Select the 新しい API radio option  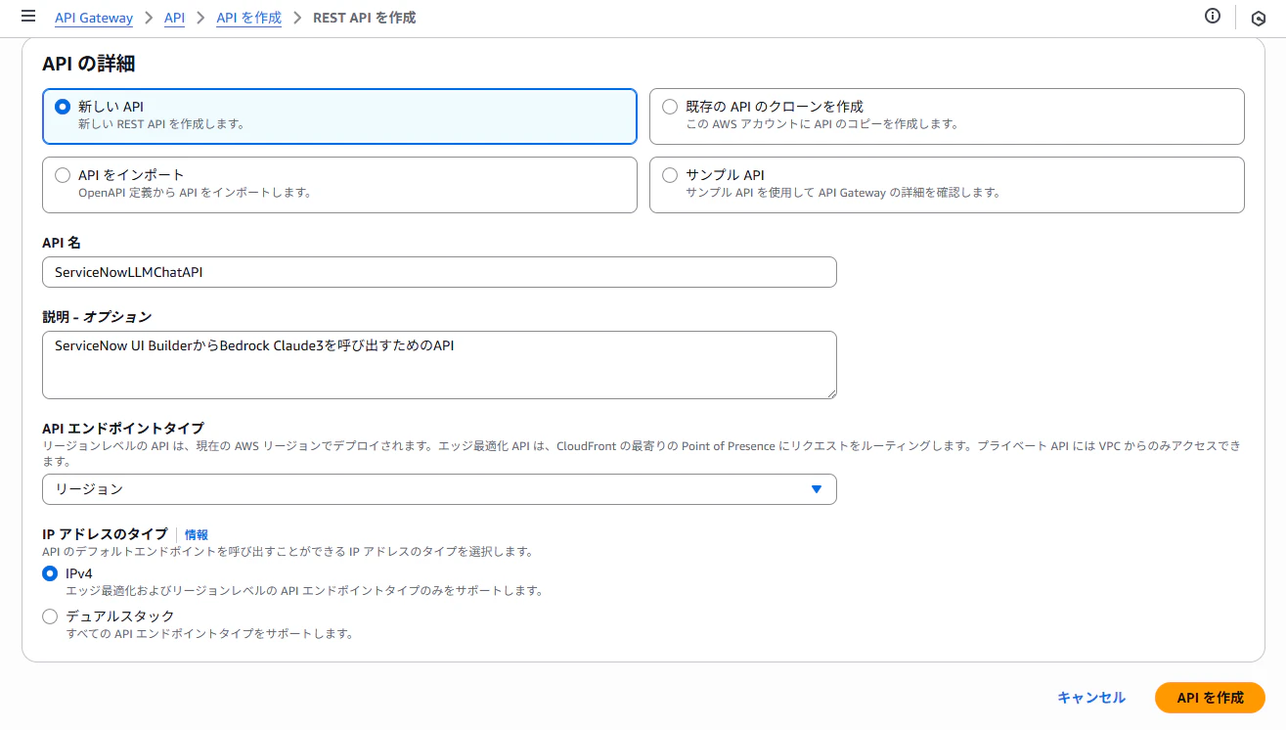(63, 107)
